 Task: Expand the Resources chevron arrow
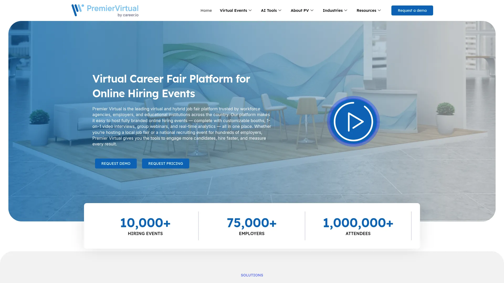(379, 10)
